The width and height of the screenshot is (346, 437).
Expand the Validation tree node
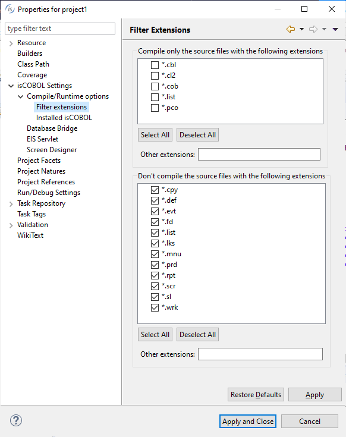[x=11, y=225]
